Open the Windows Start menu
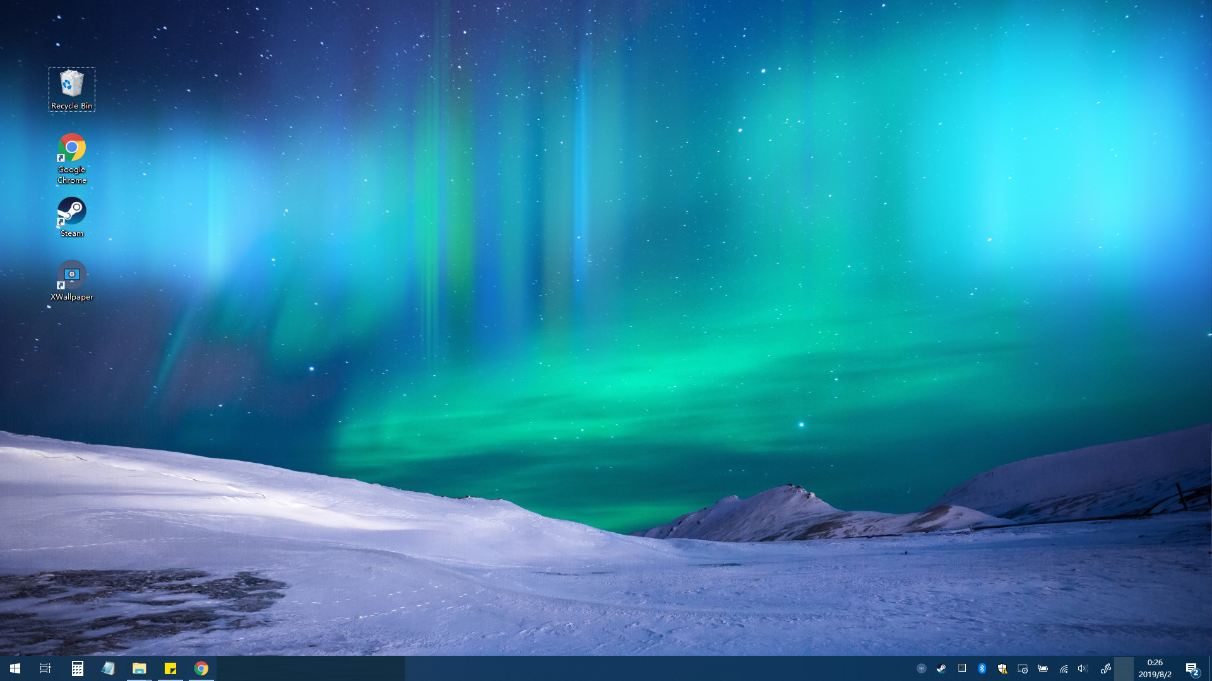Viewport: 1212px width, 681px height. 15,668
